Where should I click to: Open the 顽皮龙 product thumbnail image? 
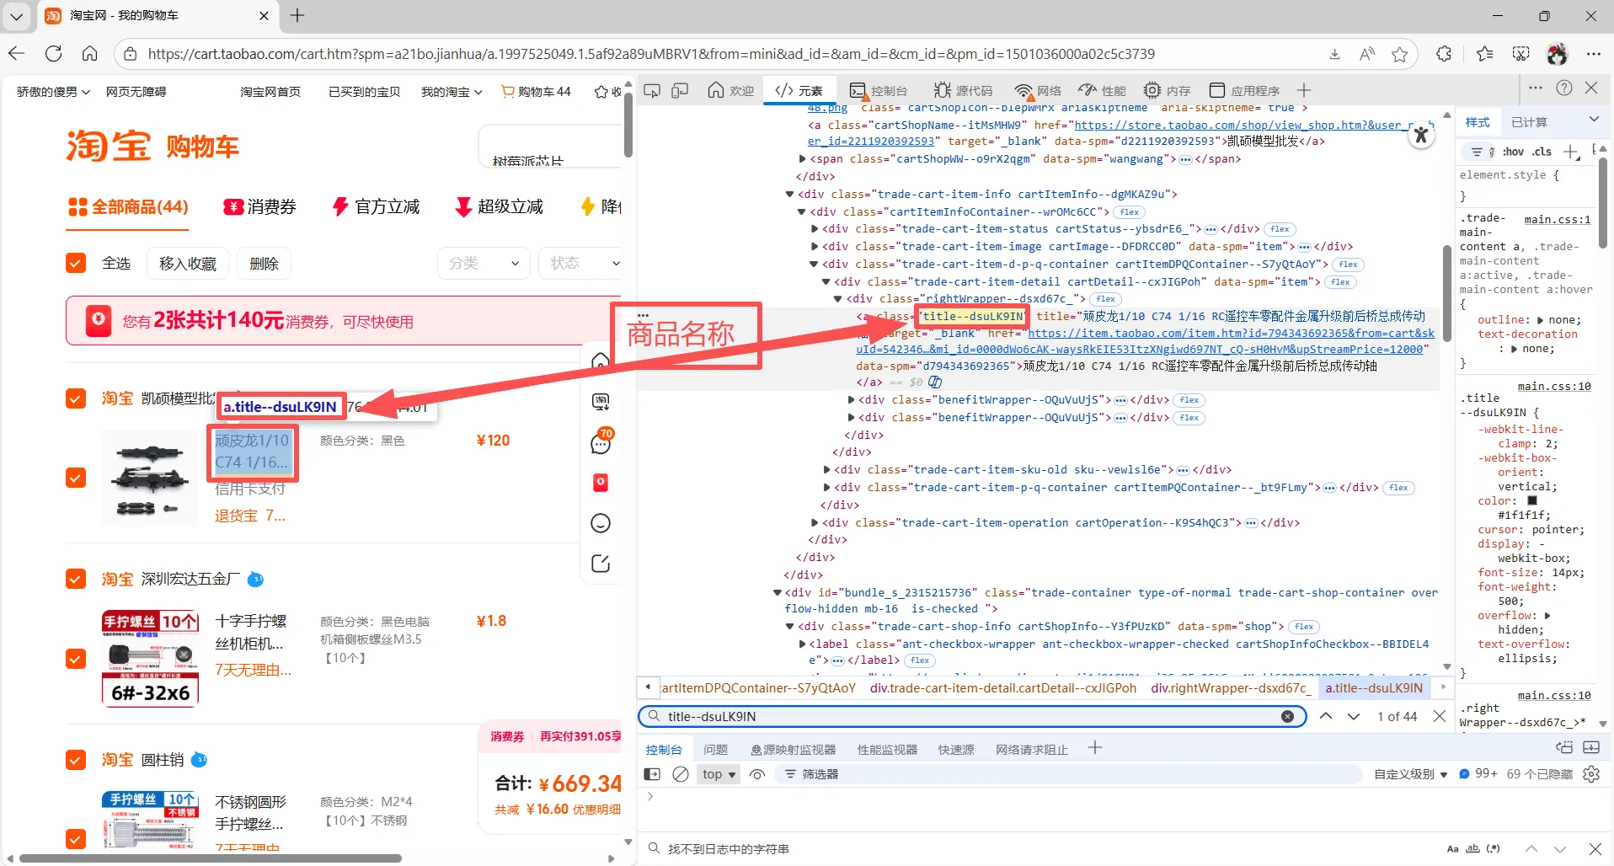tap(150, 478)
